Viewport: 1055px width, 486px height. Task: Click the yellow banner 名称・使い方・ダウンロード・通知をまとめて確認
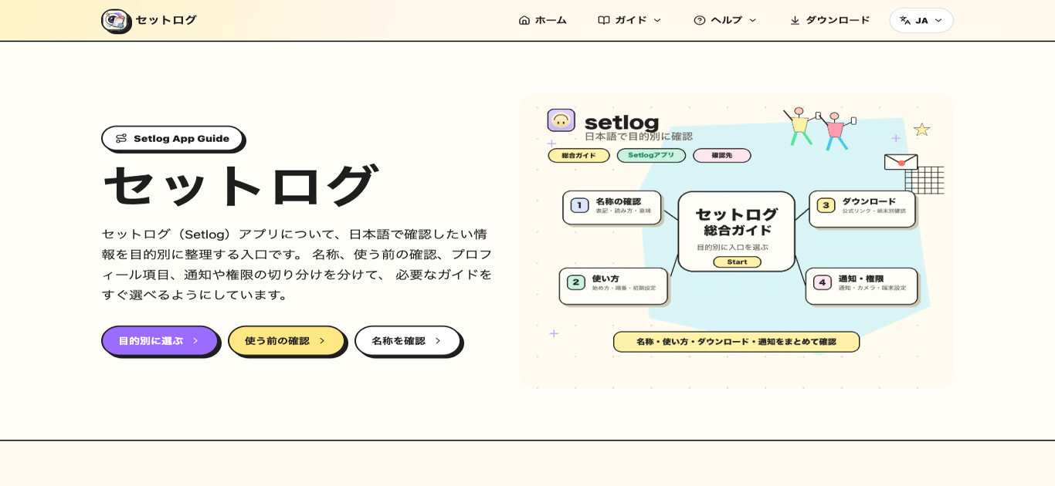(x=736, y=342)
